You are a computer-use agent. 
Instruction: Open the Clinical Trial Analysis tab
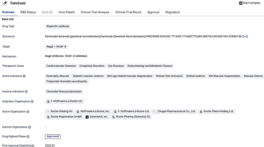coord(95,12)
